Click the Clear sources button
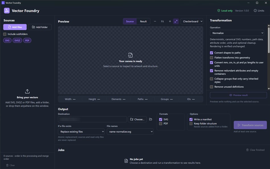The image size is (270, 169). click(x=11, y=165)
